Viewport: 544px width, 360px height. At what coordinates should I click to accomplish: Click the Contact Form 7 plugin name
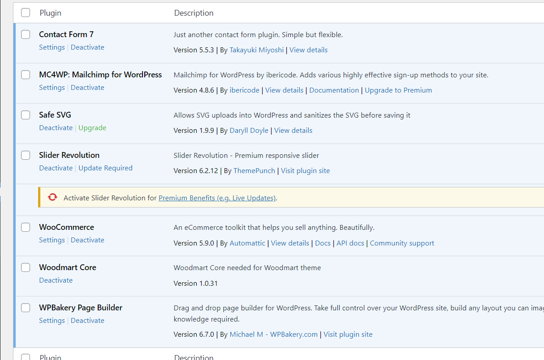click(x=66, y=34)
